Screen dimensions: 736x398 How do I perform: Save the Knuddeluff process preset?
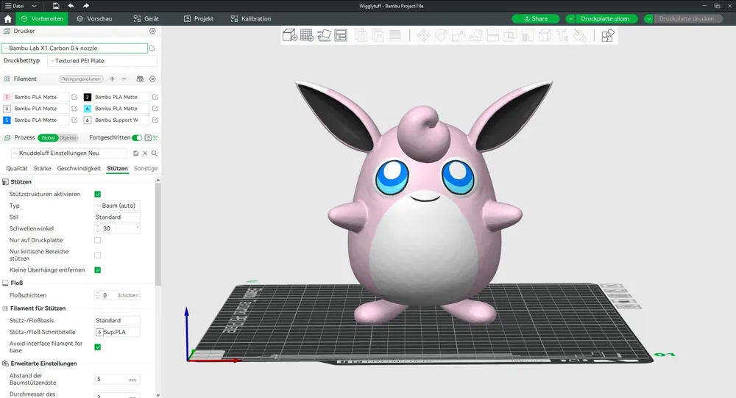(135, 153)
